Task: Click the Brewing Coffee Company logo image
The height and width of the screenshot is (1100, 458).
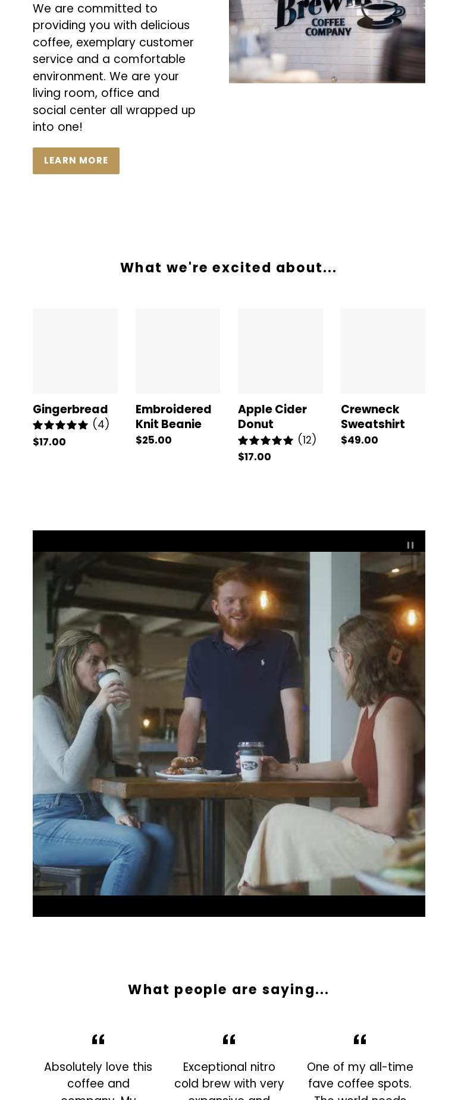Action: click(x=327, y=42)
